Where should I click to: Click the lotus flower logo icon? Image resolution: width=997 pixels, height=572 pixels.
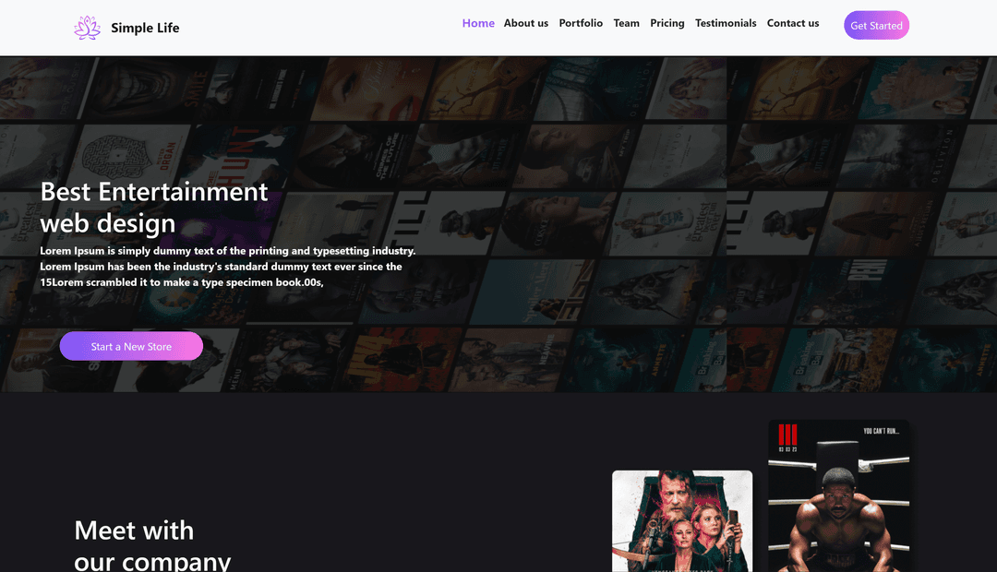tap(87, 28)
